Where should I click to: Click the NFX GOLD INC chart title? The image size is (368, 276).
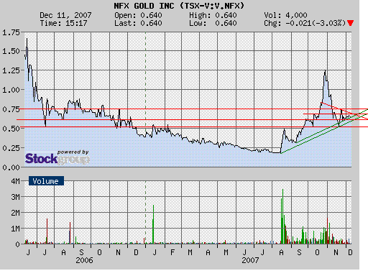(x=179, y=6)
